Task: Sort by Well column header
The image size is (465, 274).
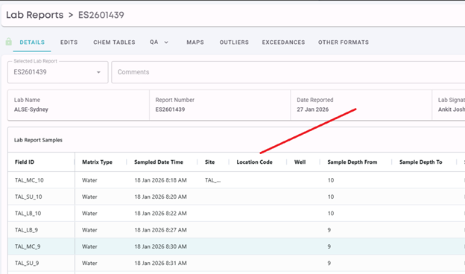Action: coord(300,162)
